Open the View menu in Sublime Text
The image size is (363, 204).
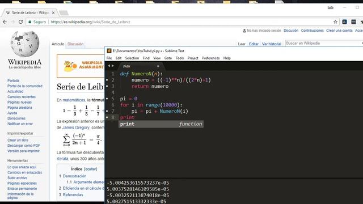pos(157,58)
